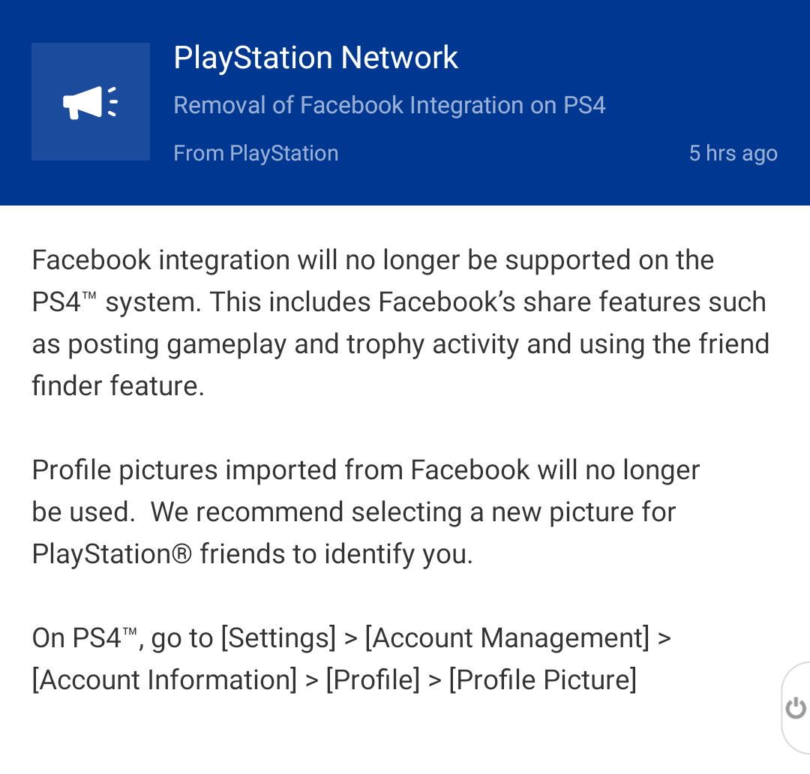
Task: Click 'PS4™ system' in the first paragraph
Action: [114, 301]
